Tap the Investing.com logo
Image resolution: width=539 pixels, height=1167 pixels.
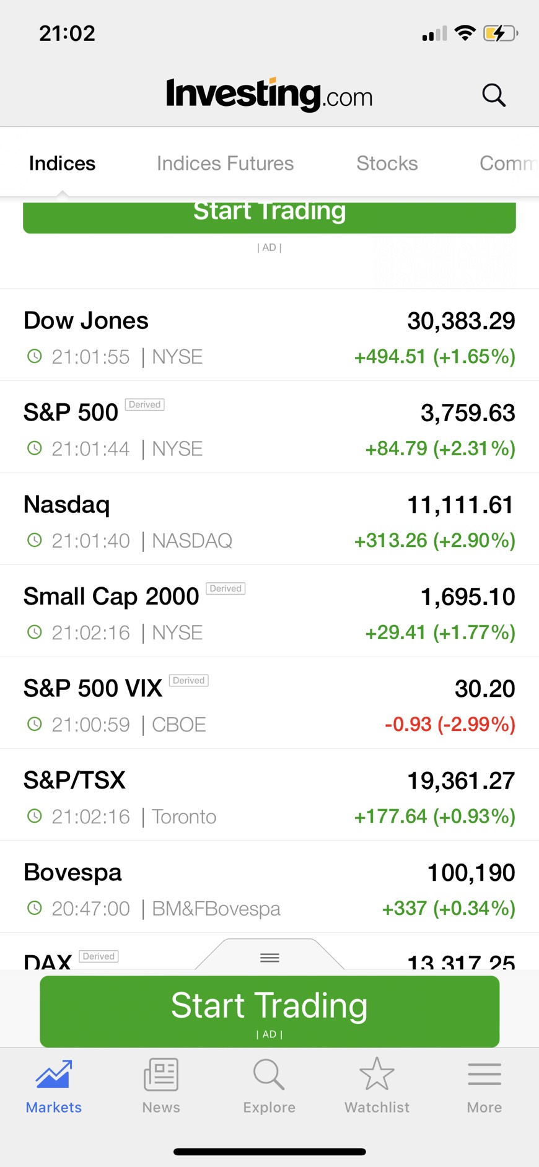click(x=269, y=95)
